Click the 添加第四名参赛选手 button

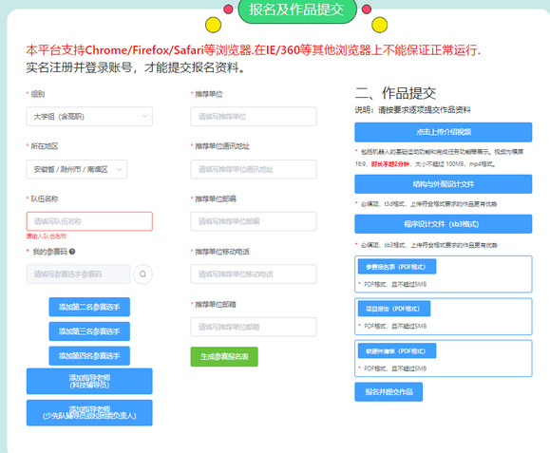tap(89, 356)
